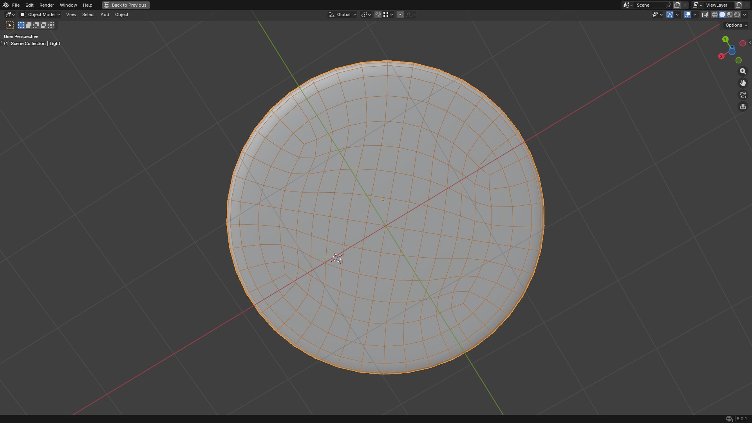Open the Options dropdown
752x423 pixels.
(x=736, y=25)
